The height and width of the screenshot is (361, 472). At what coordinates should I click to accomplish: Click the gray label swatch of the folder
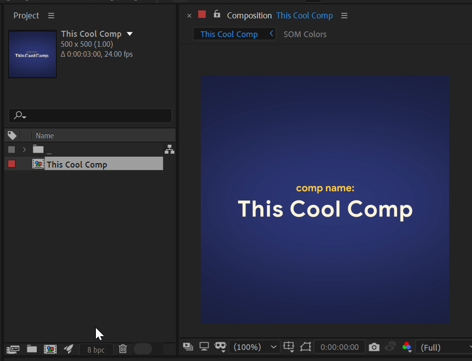pyautogui.click(x=11, y=150)
